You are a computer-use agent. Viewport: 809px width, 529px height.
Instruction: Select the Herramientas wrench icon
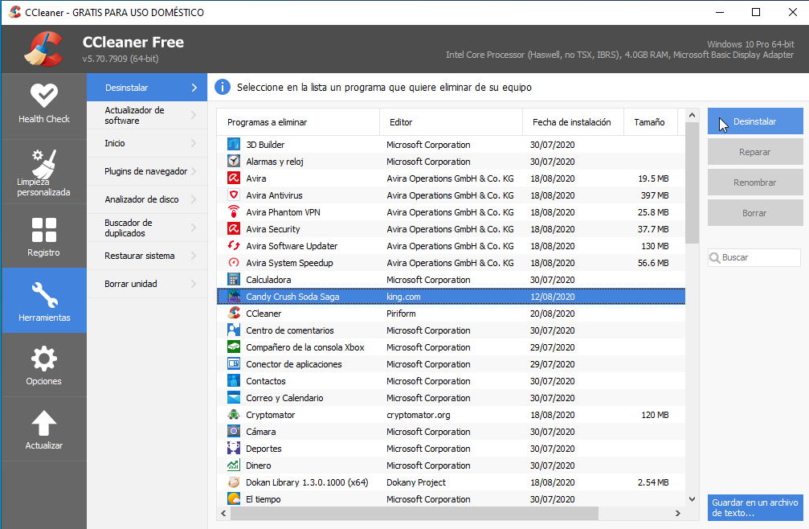coord(44,295)
